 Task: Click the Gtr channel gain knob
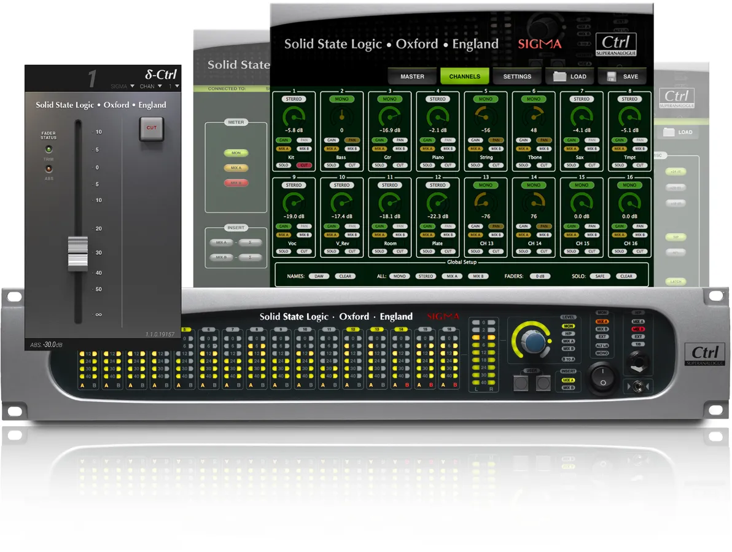390,115
